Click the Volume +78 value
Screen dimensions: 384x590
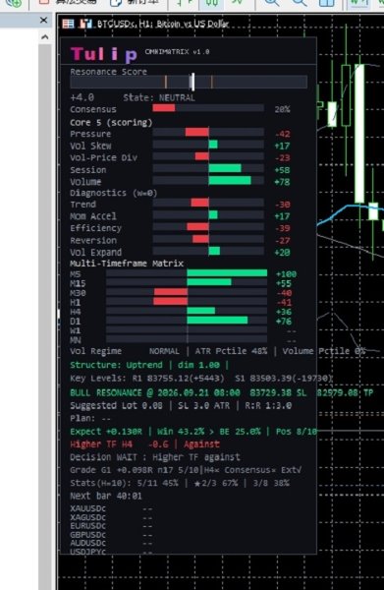282,182
